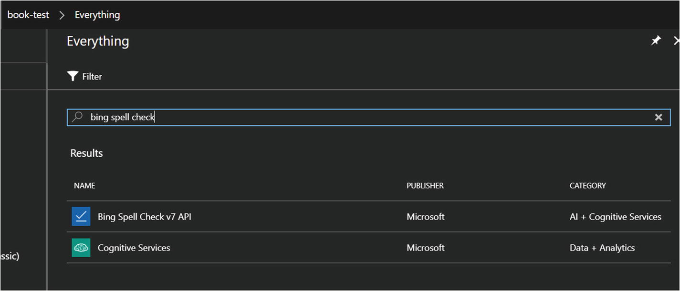Focus the 'bing spell check' search field

[x=334, y=117]
